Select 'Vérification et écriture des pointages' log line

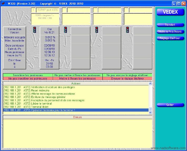(76, 87)
